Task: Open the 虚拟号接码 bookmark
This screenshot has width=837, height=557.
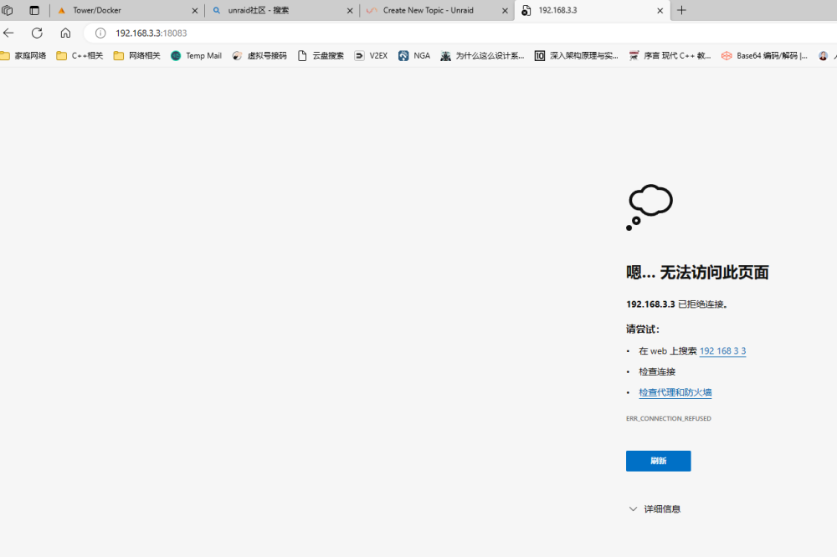Action: tap(259, 55)
